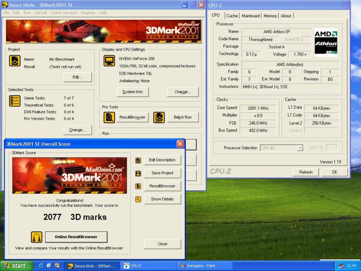Select the CPU tab in CPU-Z

(x=216, y=15)
